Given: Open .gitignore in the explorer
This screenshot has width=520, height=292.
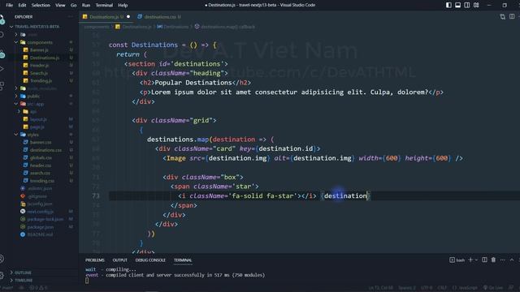Looking at the screenshot, I should click(37, 196).
